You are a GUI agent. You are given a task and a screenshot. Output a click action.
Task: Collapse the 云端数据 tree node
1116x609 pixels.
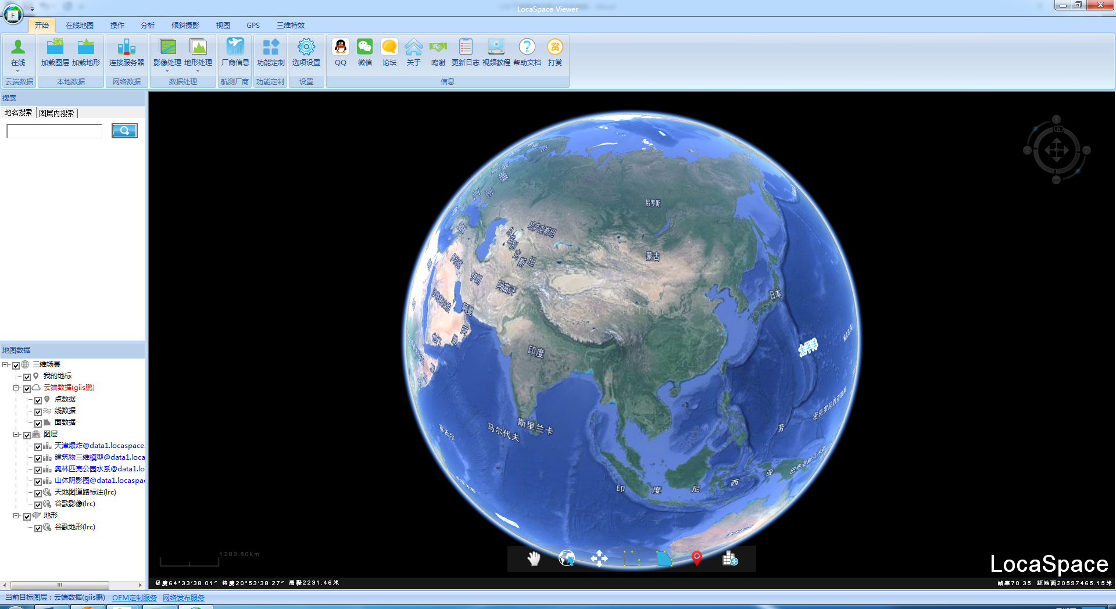[x=16, y=388]
